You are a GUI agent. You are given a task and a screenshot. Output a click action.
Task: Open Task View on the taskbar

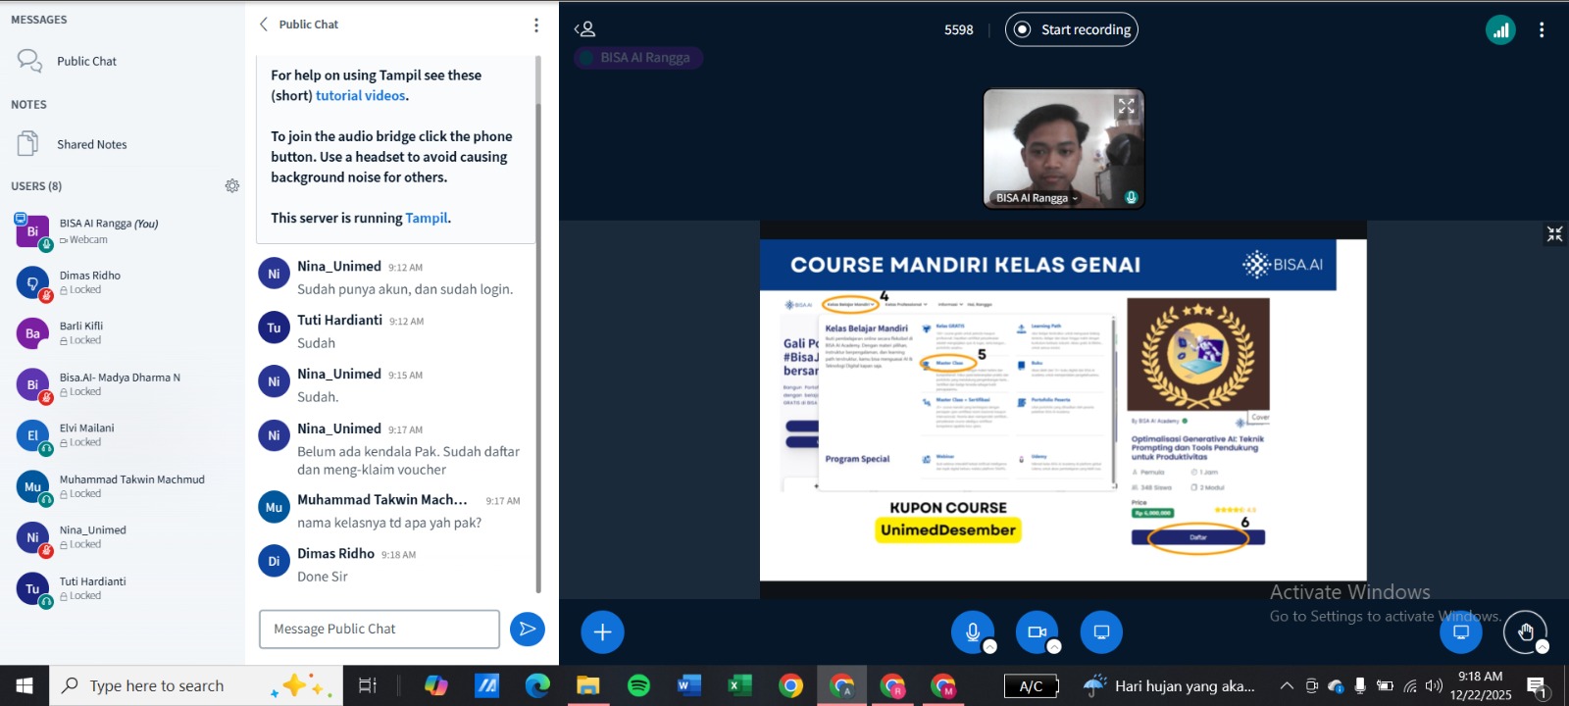click(x=367, y=685)
